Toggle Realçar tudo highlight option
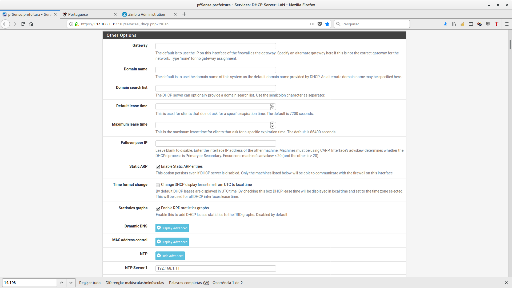 click(x=90, y=283)
